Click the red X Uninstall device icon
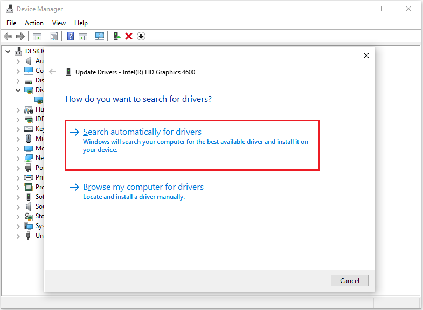Viewport: 423px width, 310px height. click(x=129, y=36)
